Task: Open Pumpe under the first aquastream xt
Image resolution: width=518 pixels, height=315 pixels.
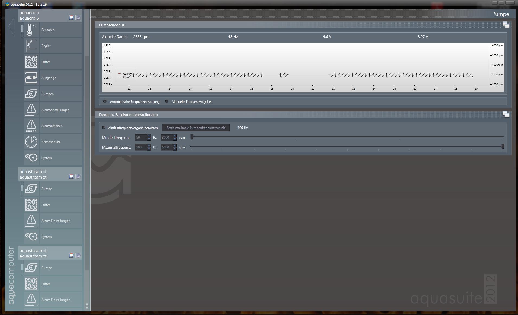Action: click(53, 189)
